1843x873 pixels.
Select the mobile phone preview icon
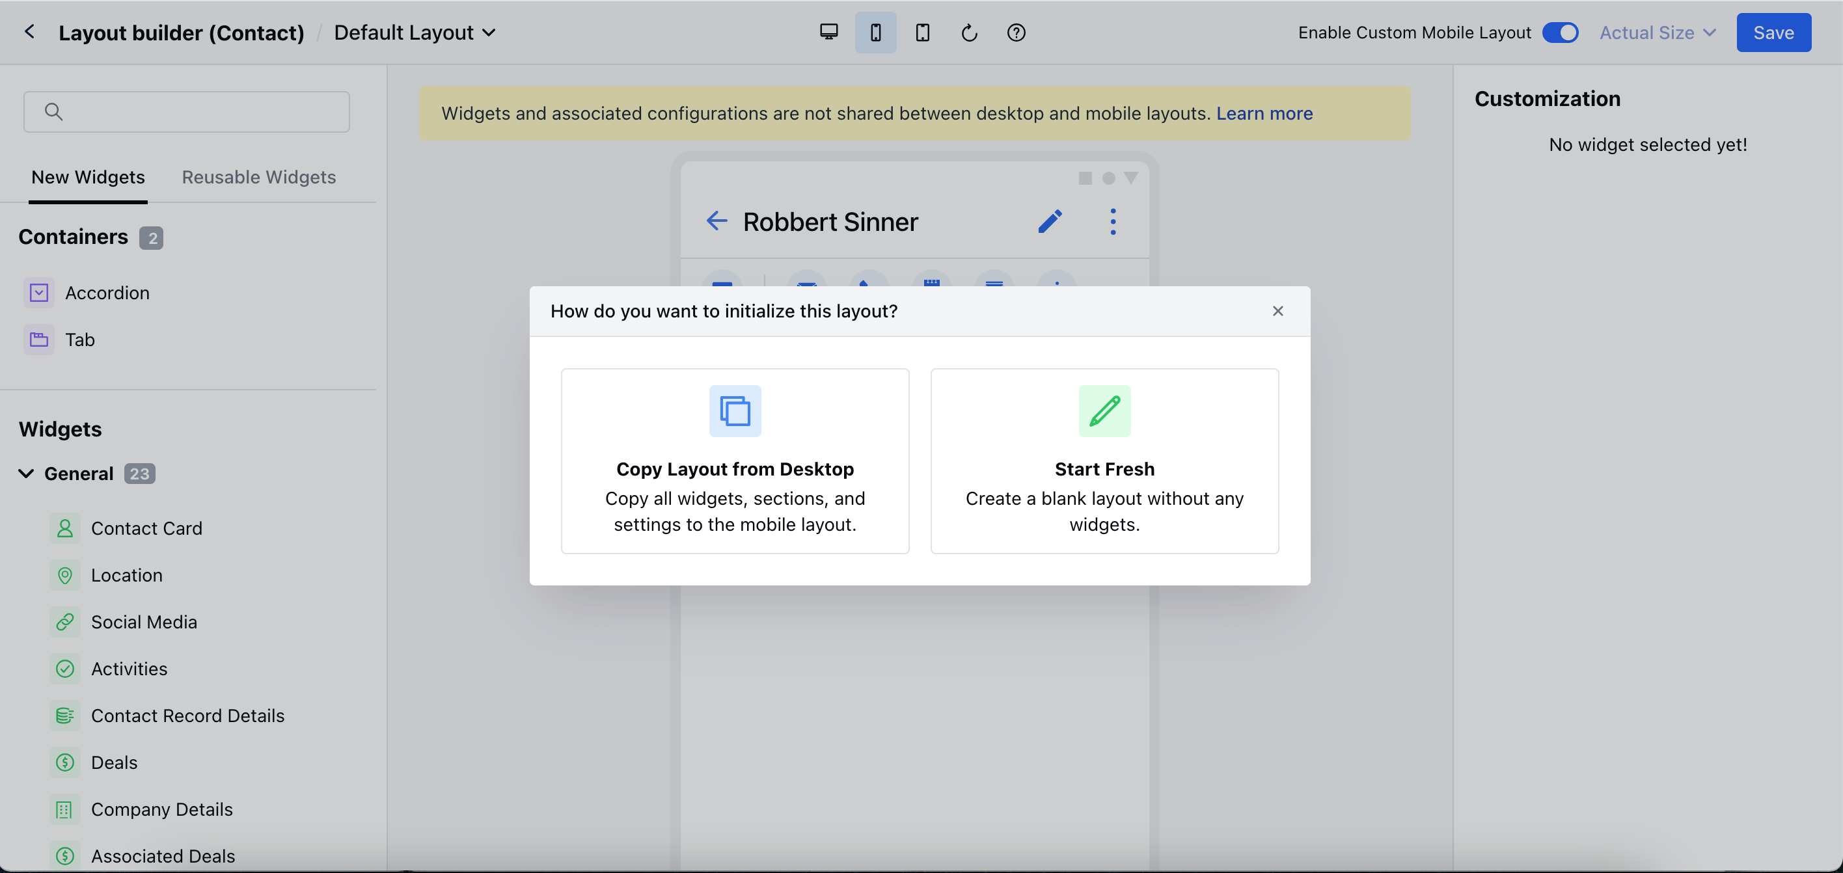pos(875,32)
